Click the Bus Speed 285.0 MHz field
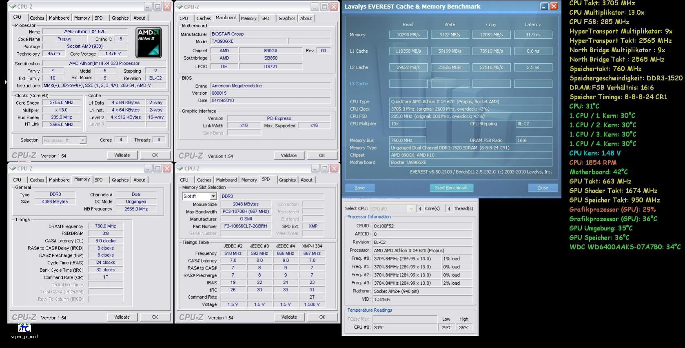685x348 pixels. [x=62, y=117]
